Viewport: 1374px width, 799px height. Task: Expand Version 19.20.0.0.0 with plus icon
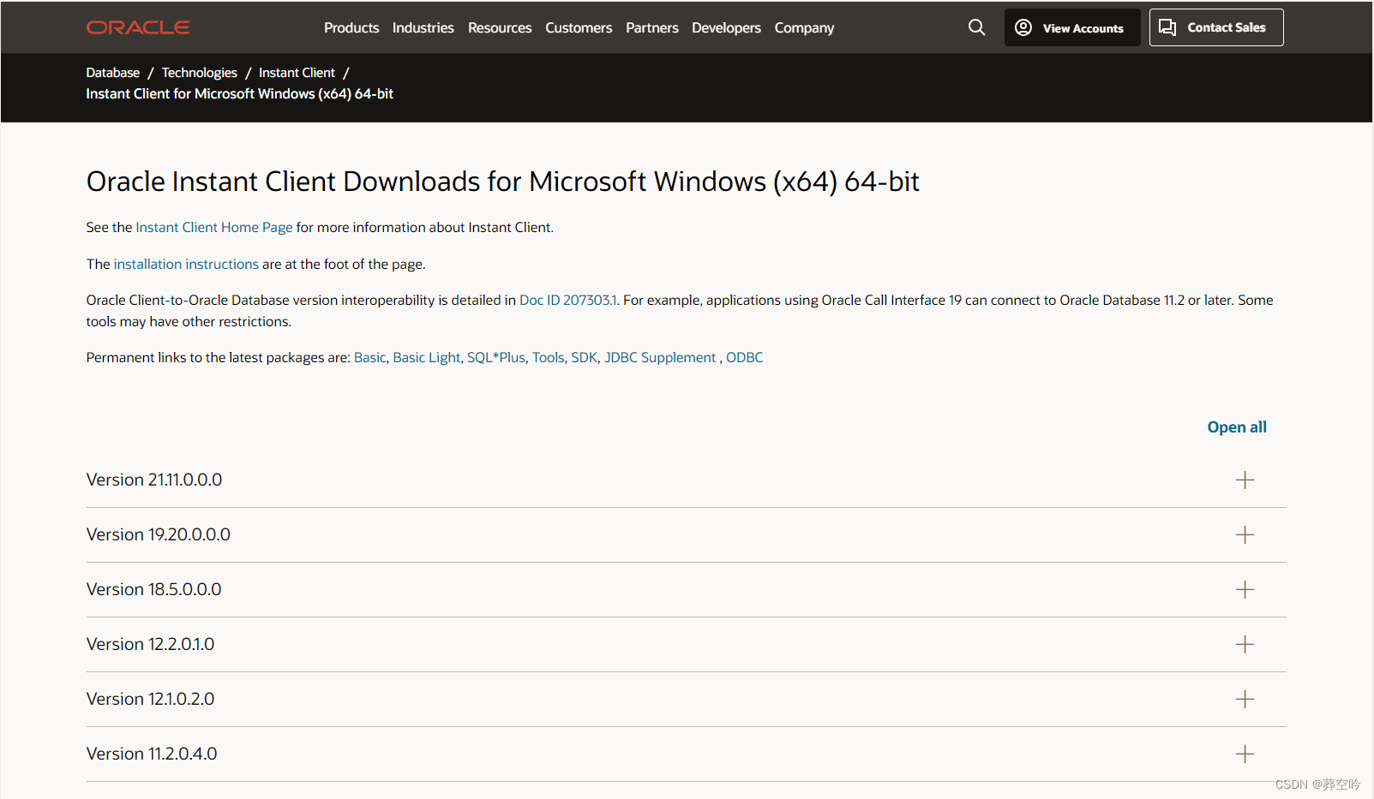pos(1245,534)
